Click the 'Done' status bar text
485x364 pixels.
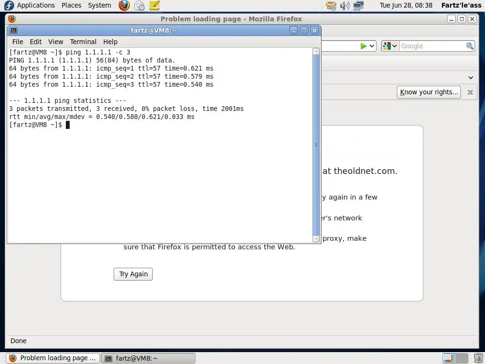click(x=18, y=341)
